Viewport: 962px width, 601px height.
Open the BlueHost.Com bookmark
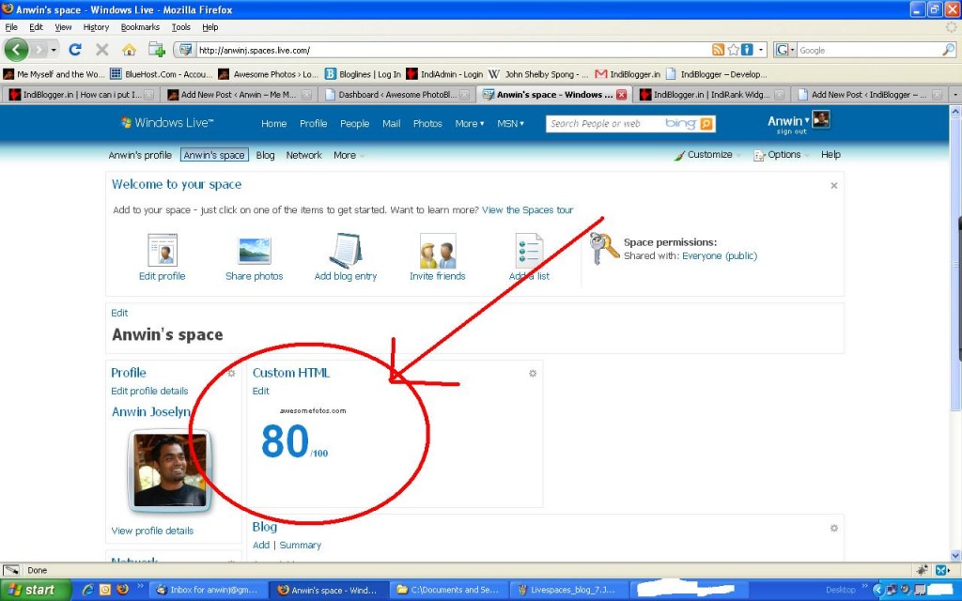[x=162, y=74]
